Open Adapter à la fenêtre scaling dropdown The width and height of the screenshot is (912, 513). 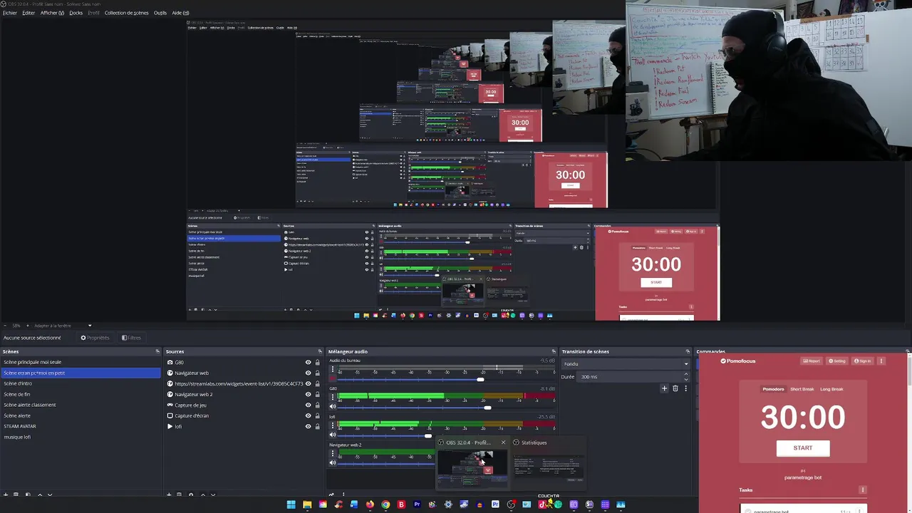[x=63, y=326]
